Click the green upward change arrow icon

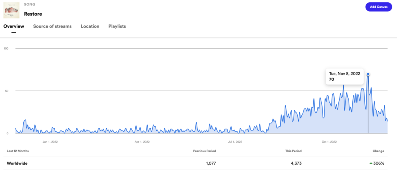(371, 164)
